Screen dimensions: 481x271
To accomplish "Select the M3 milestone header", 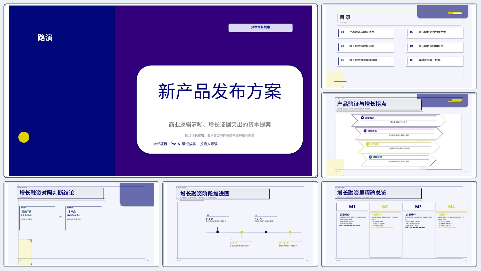I will [418, 207].
